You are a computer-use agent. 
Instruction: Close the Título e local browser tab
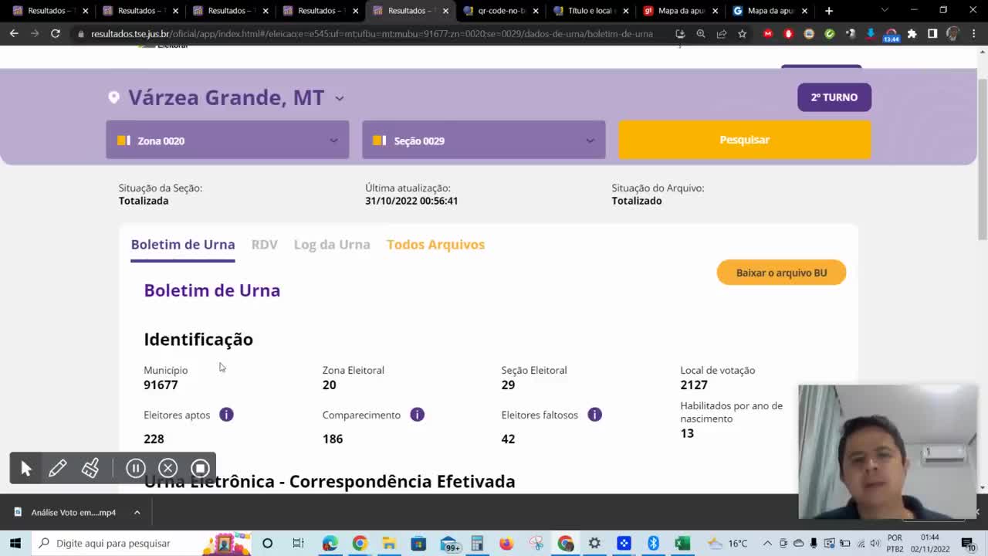point(625,11)
